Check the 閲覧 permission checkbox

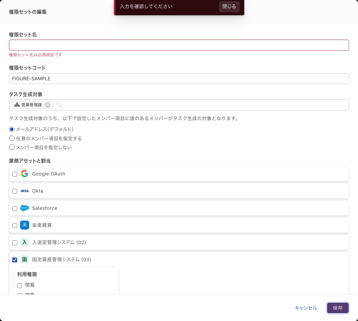click(20, 286)
